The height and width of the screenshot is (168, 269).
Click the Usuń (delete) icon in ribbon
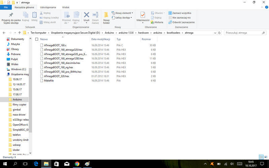[x=86, y=16]
